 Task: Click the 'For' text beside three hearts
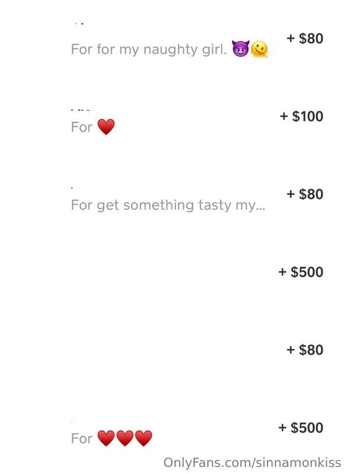[x=82, y=438]
